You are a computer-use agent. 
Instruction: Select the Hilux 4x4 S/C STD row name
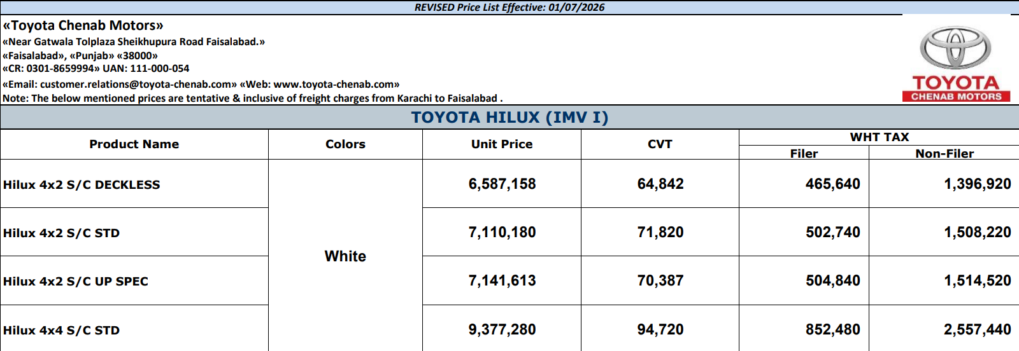tap(61, 331)
